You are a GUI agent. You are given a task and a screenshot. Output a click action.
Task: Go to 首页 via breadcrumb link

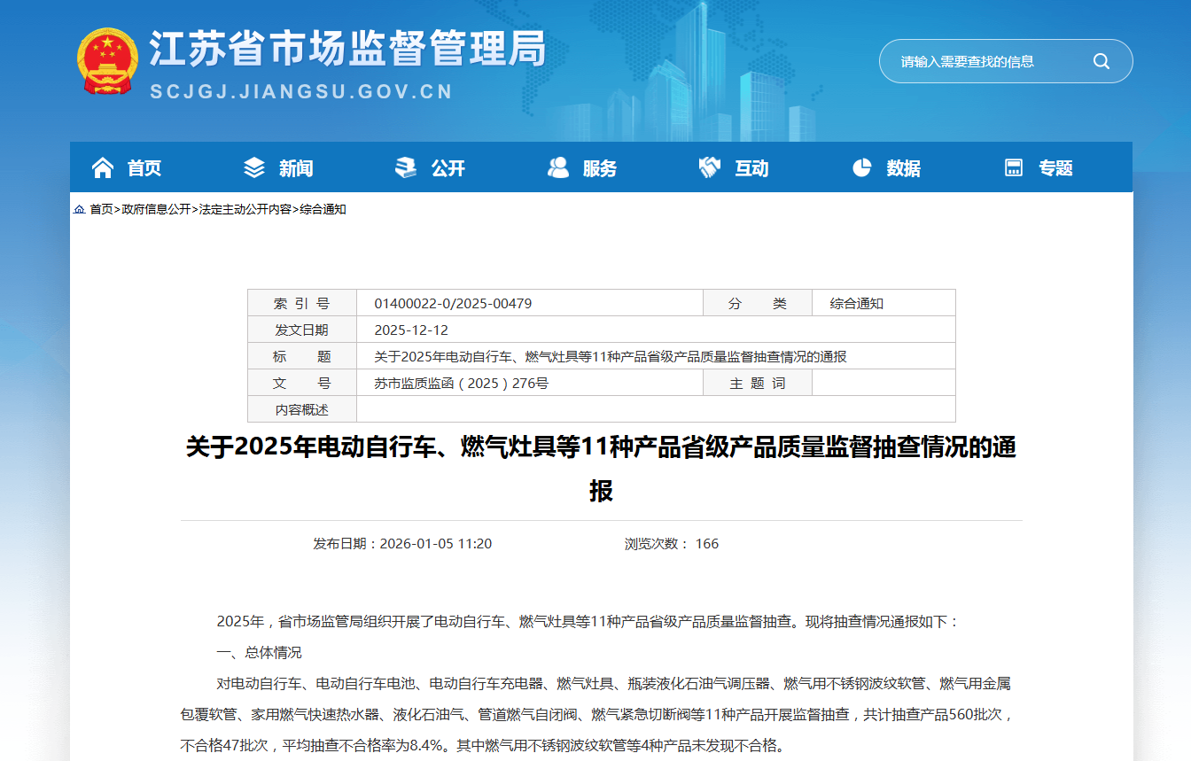click(x=101, y=210)
